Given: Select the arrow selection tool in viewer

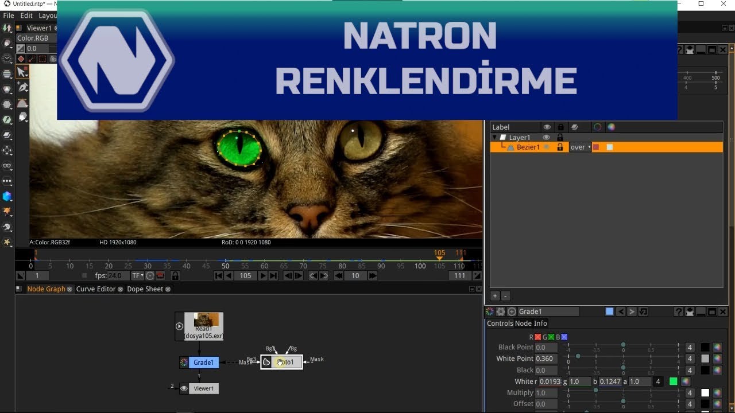Looking at the screenshot, I should coord(22,72).
